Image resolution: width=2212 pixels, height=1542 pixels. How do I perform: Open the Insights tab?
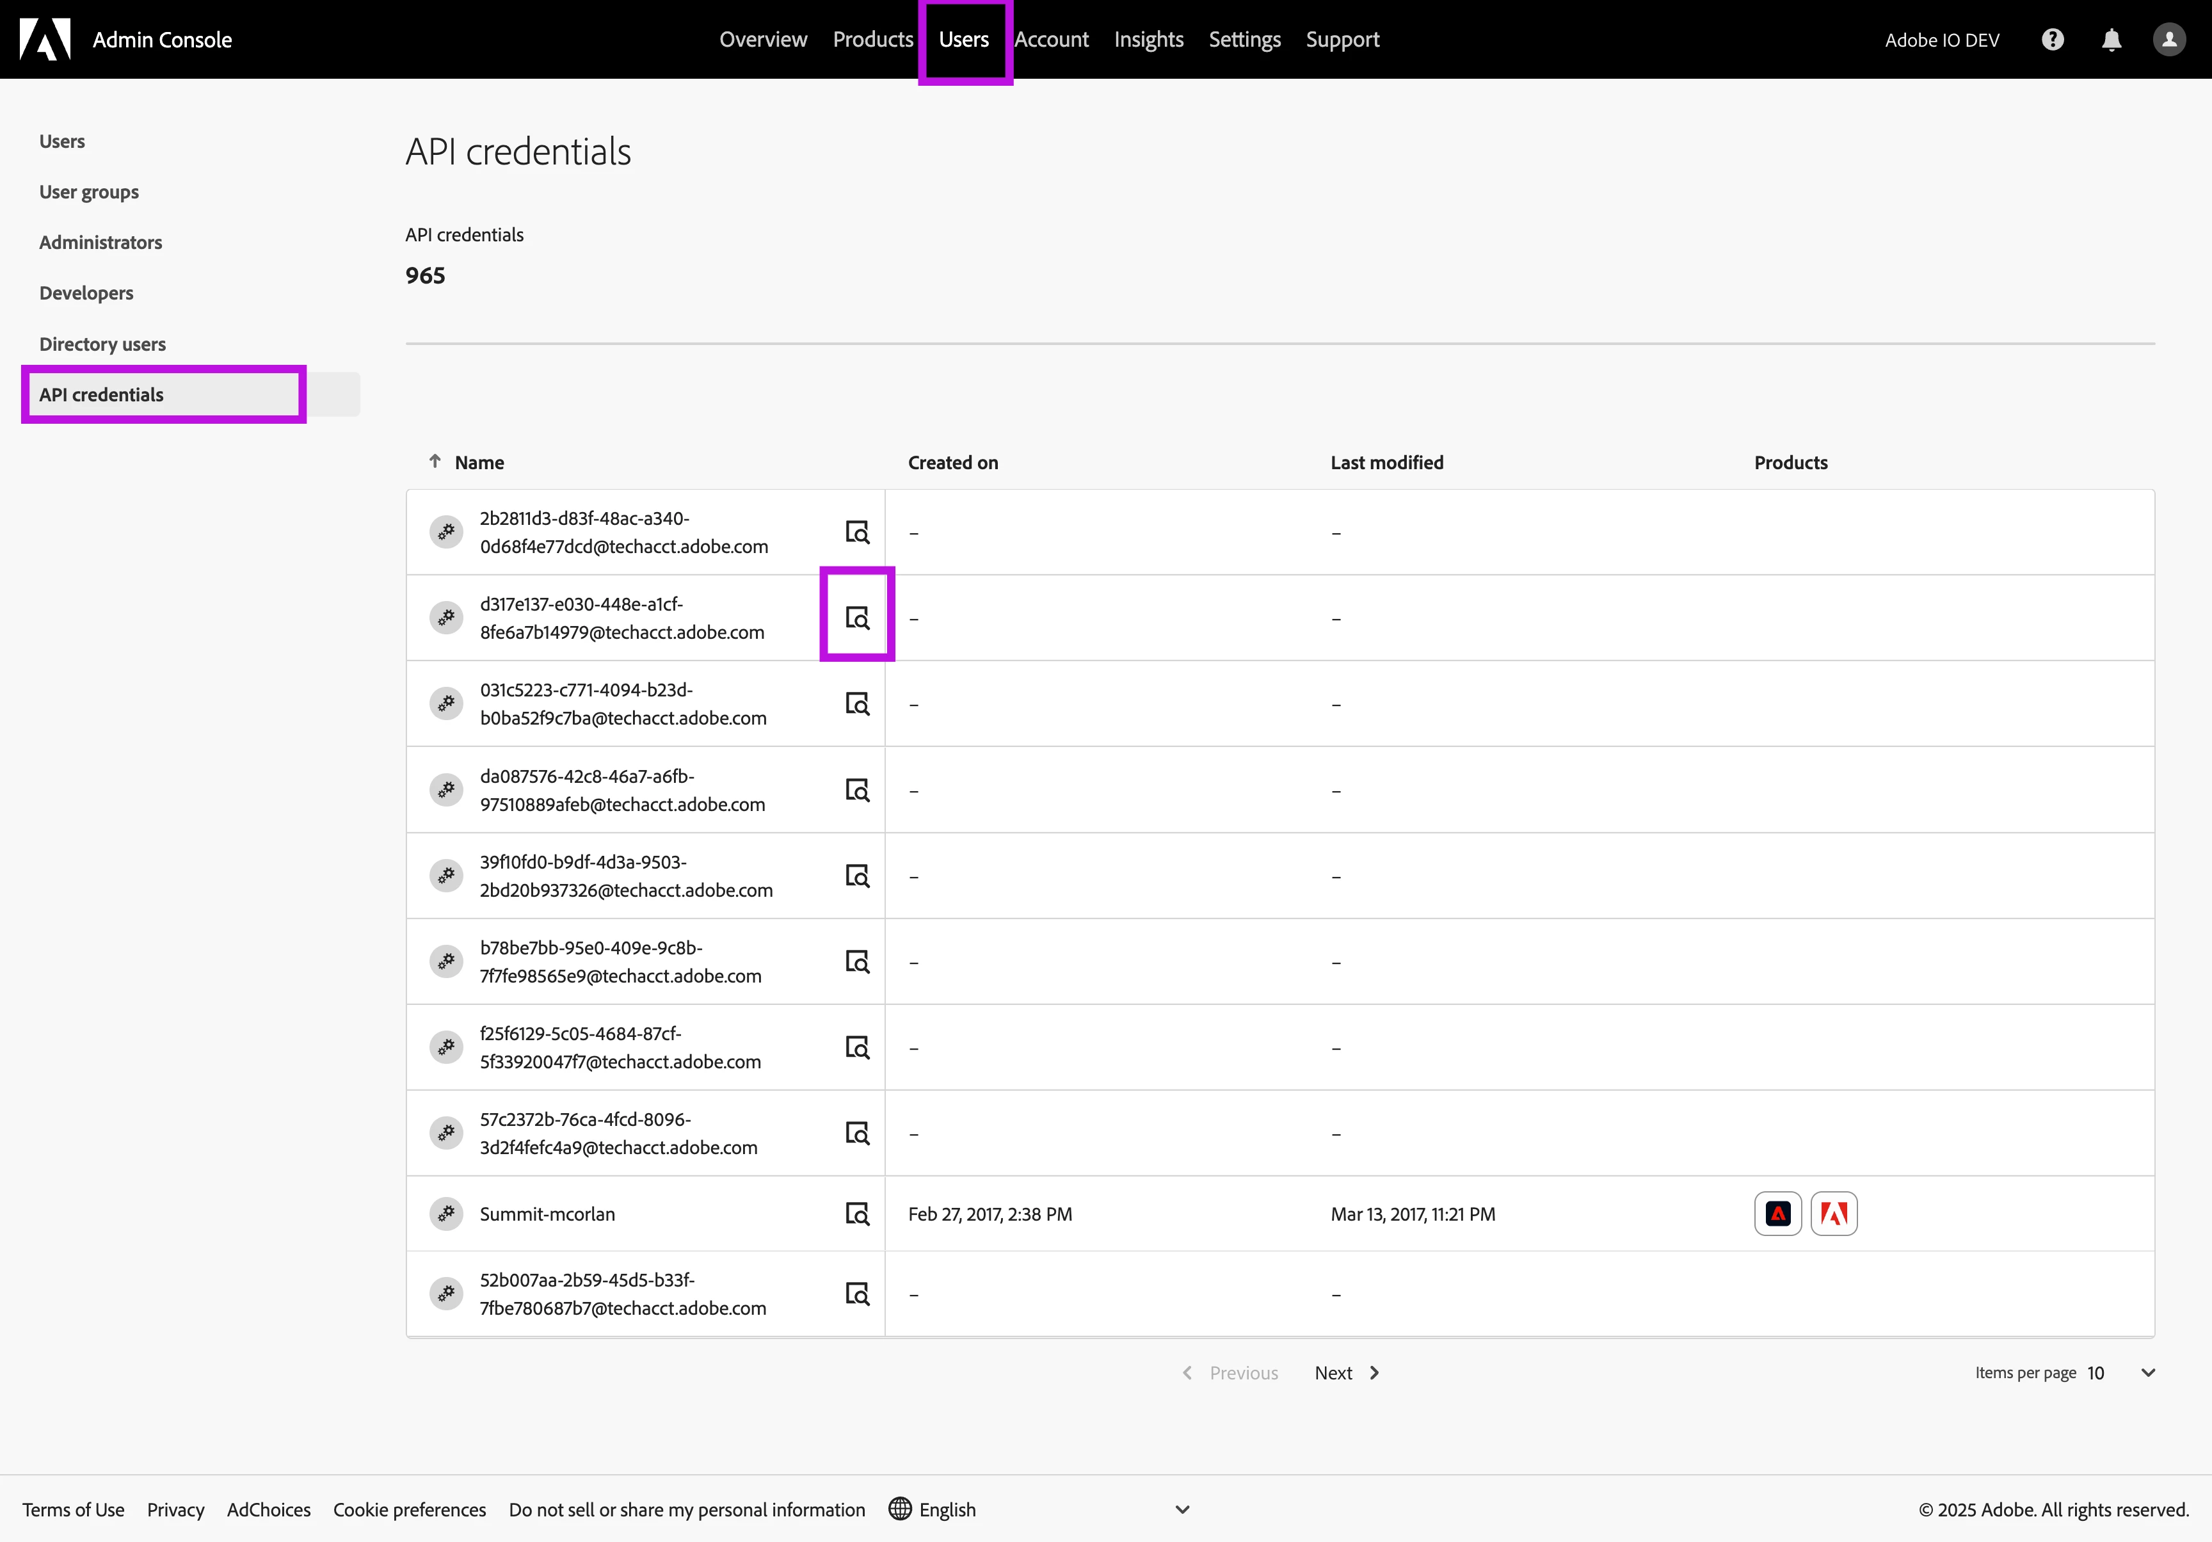(1148, 40)
